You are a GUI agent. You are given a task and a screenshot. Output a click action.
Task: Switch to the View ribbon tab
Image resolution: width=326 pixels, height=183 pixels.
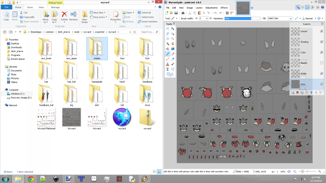(x=41, y=7)
